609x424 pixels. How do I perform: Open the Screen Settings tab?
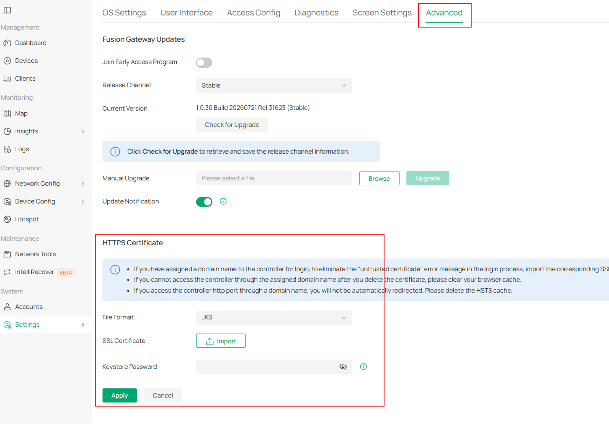[382, 13]
